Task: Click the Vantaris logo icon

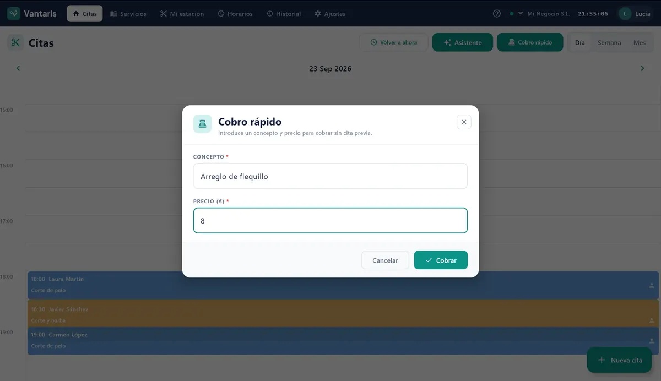Action: tap(14, 14)
